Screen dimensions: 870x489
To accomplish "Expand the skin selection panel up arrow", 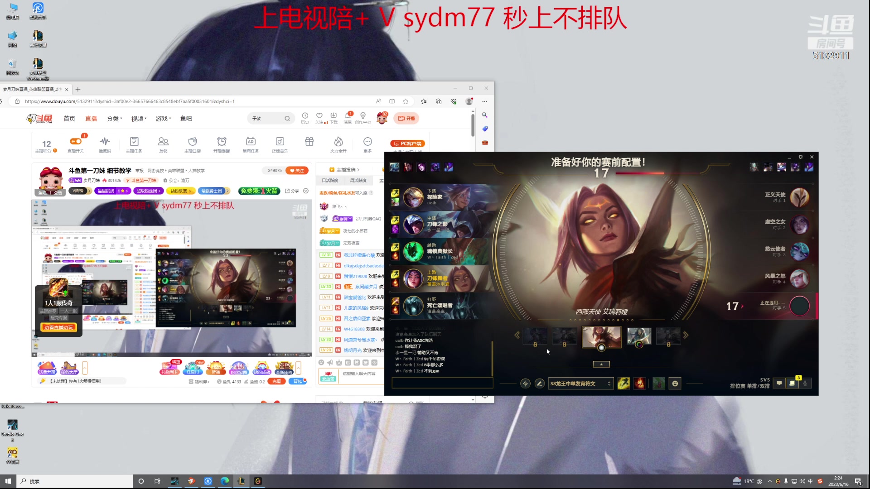I will pyautogui.click(x=601, y=364).
